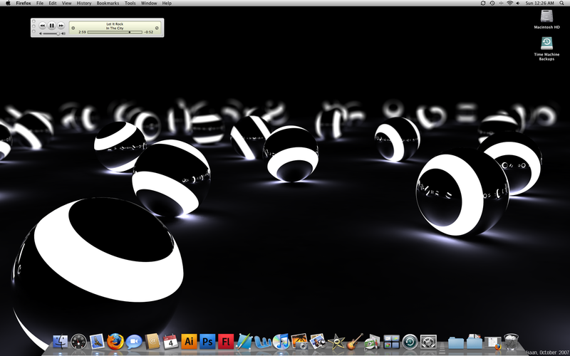Skip to the next track in mini player
The image size is (570, 356).
pos(61,26)
